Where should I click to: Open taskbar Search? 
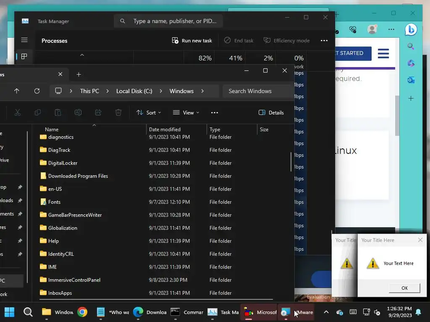coord(28,312)
